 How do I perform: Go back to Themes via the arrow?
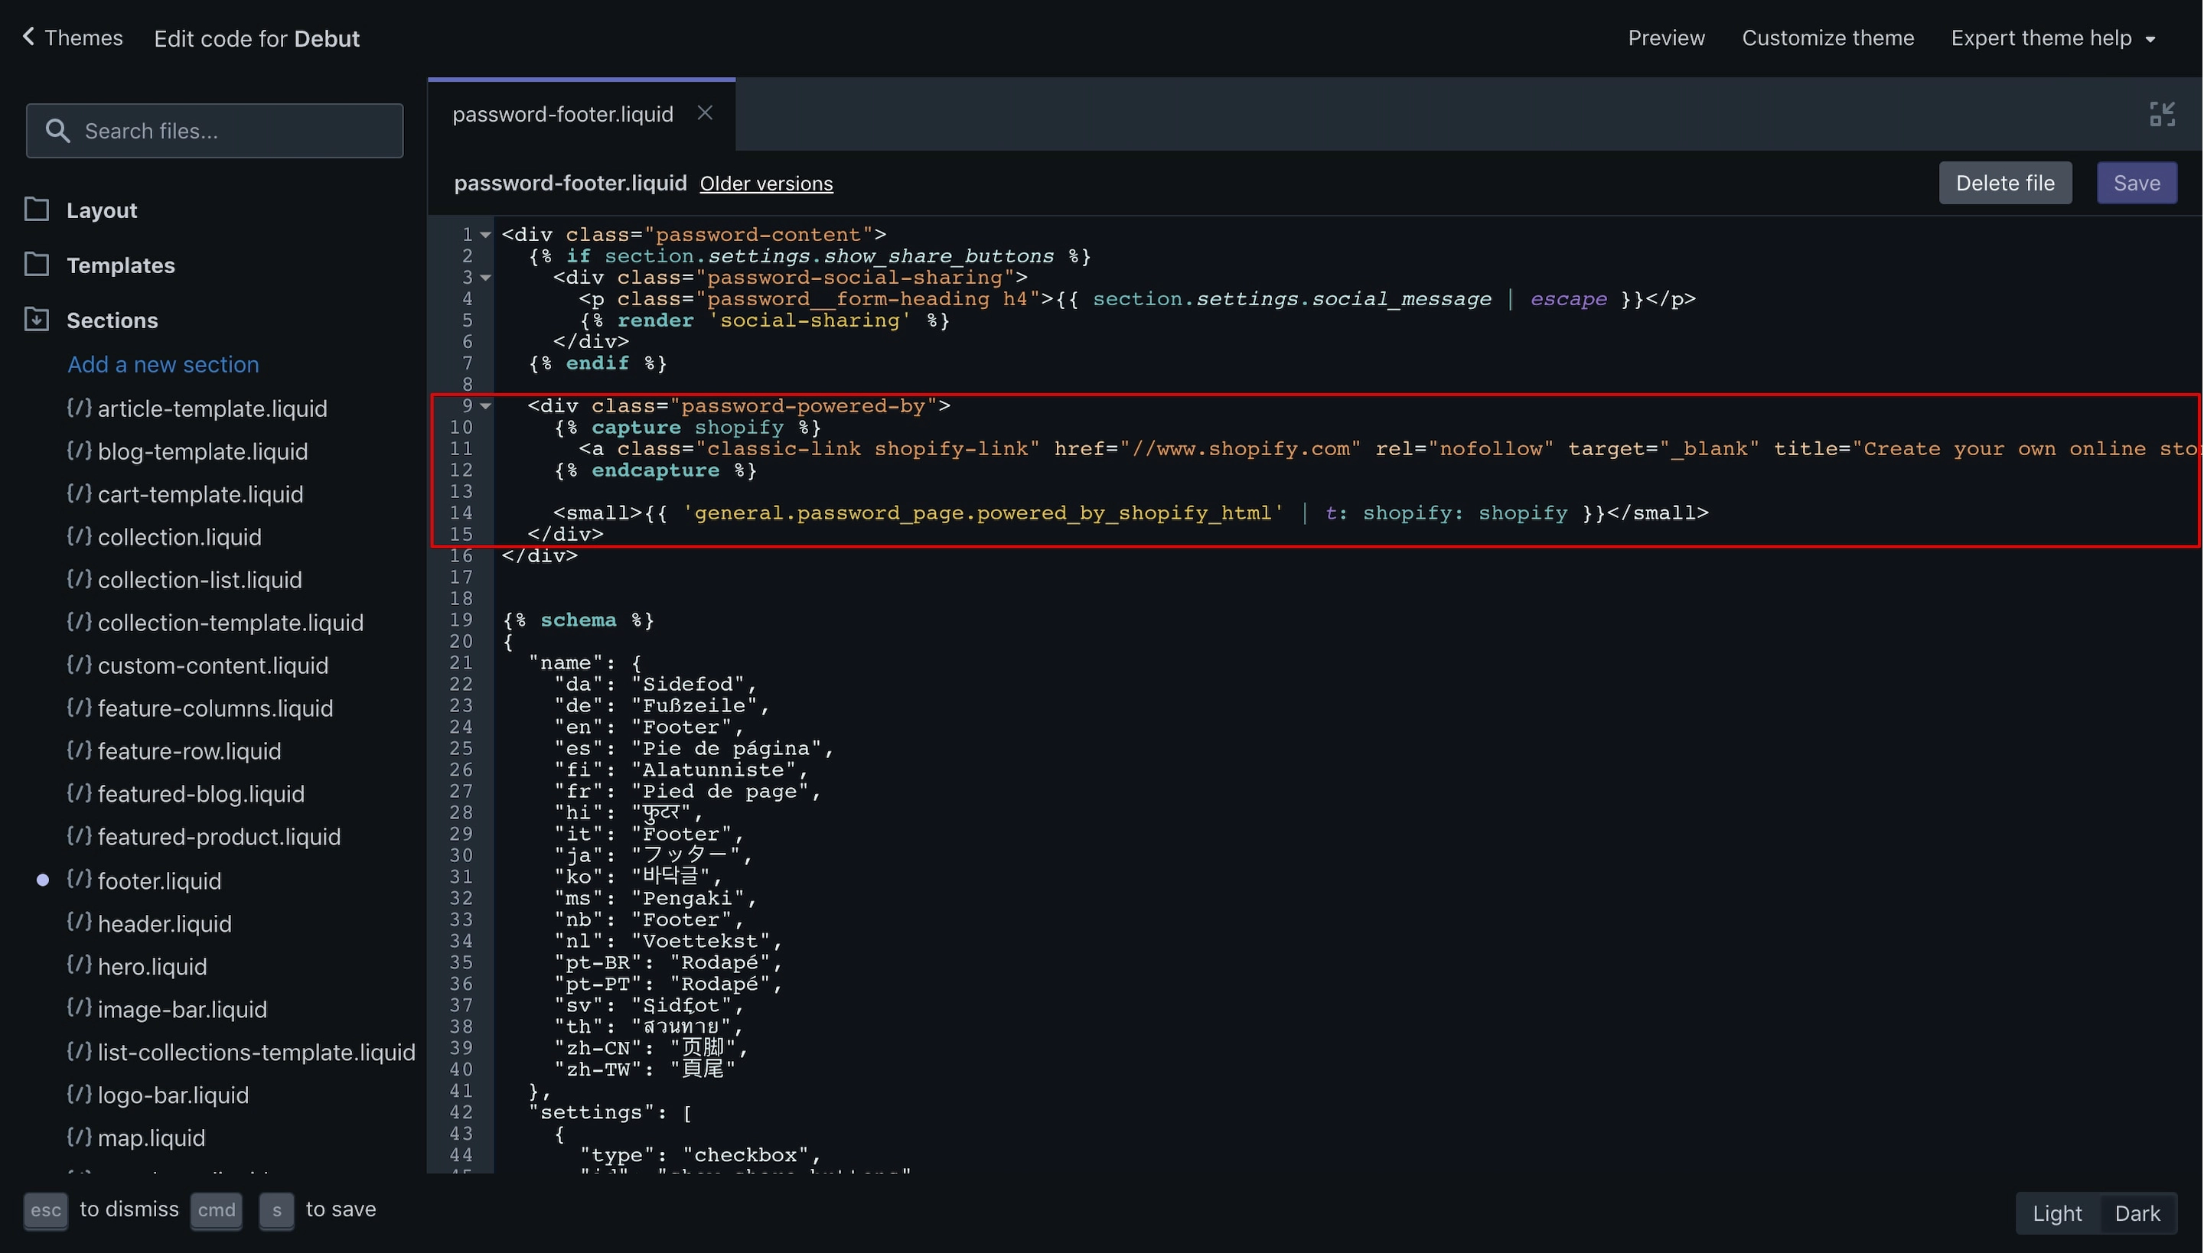[28, 37]
